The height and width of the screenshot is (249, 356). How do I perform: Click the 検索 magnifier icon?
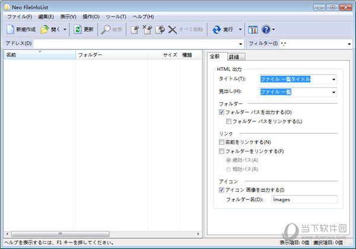point(106,30)
